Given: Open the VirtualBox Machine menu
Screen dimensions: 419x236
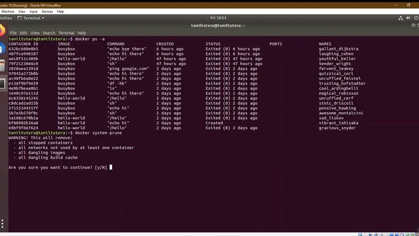Looking at the screenshot, I should point(7,12).
